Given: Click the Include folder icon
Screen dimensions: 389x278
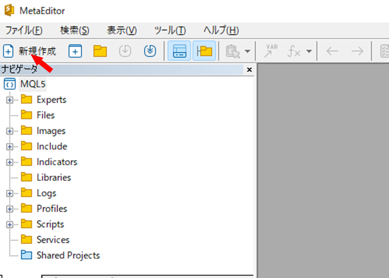Looking at the screenshot, I should (26, 146).
